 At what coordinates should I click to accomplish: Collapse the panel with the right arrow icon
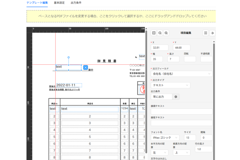point(212,33)
